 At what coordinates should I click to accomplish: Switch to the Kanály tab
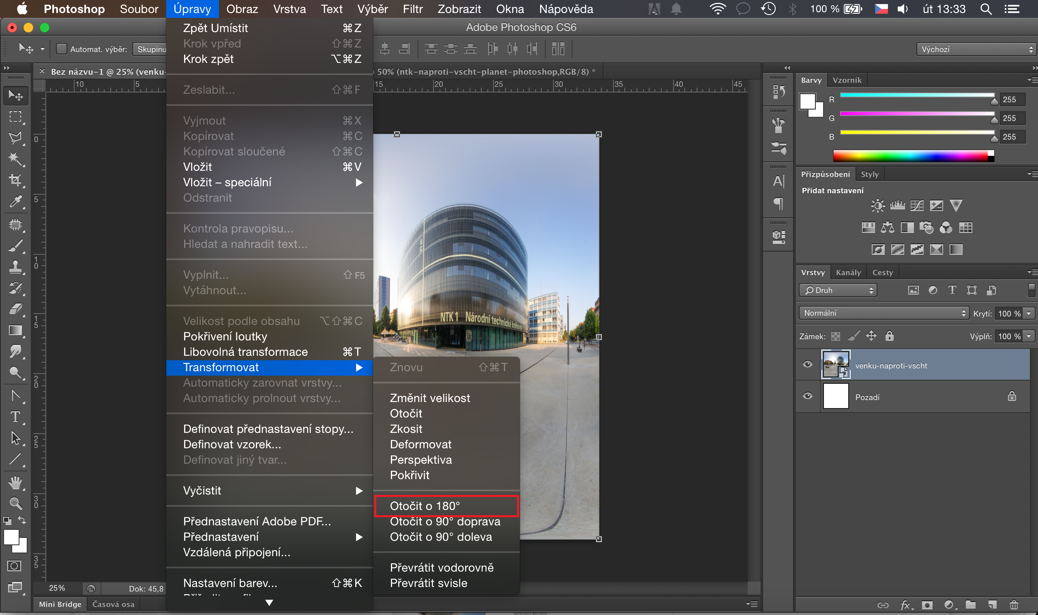(848, 273)
